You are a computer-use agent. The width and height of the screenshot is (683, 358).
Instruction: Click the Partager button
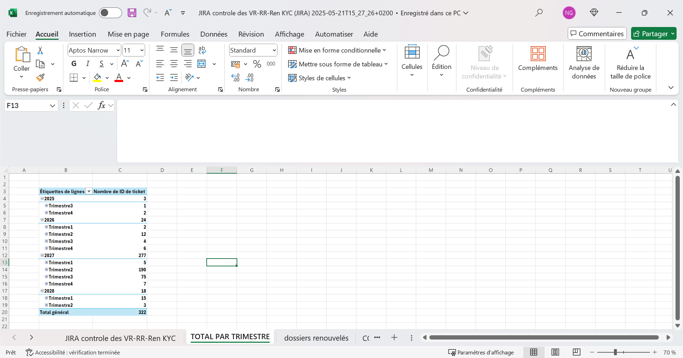click(653, 34)
